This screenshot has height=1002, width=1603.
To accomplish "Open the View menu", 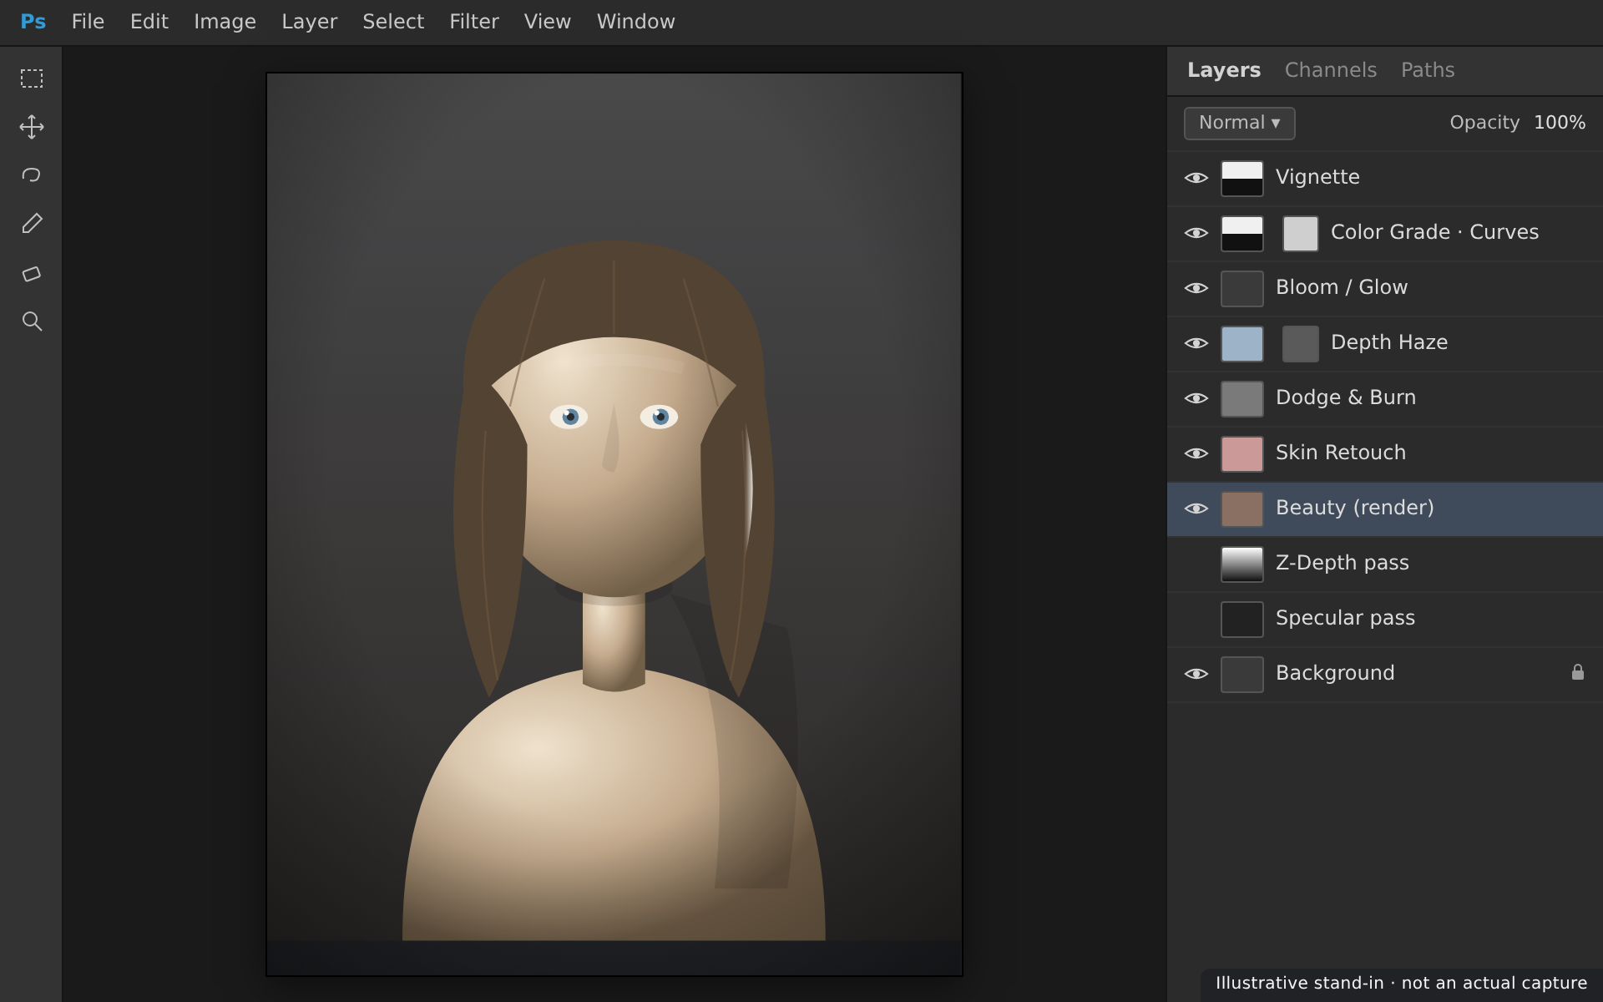I will pyautogui.click(x=548, y=22).
